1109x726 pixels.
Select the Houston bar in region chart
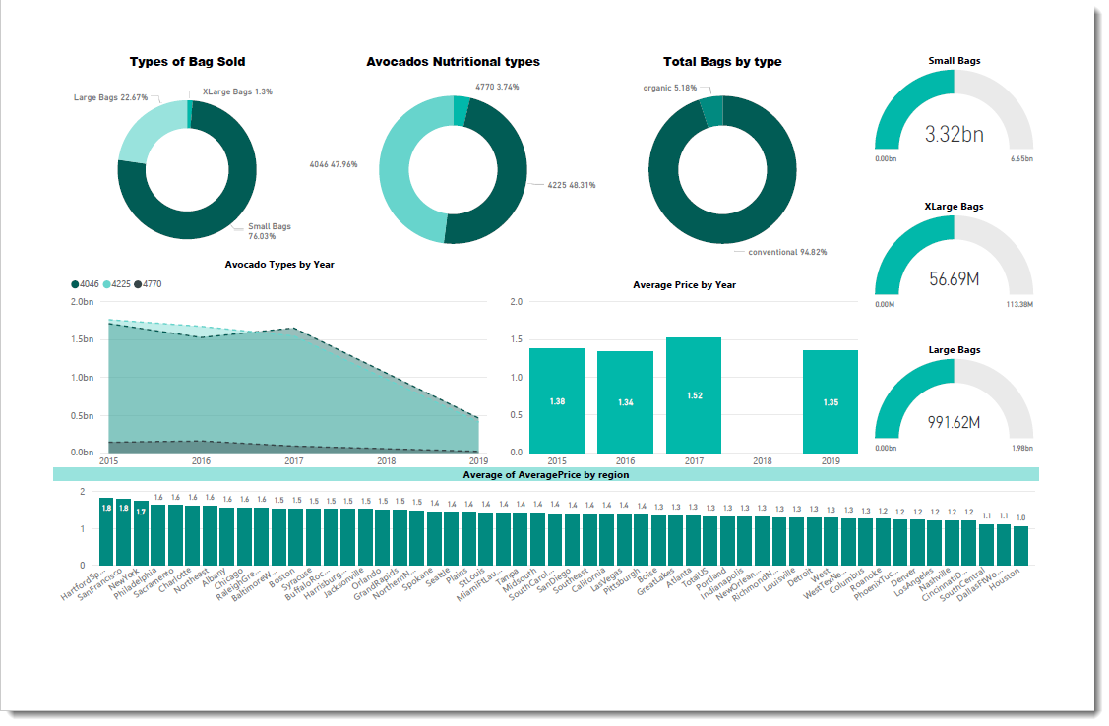click(x=1020, y=547)
